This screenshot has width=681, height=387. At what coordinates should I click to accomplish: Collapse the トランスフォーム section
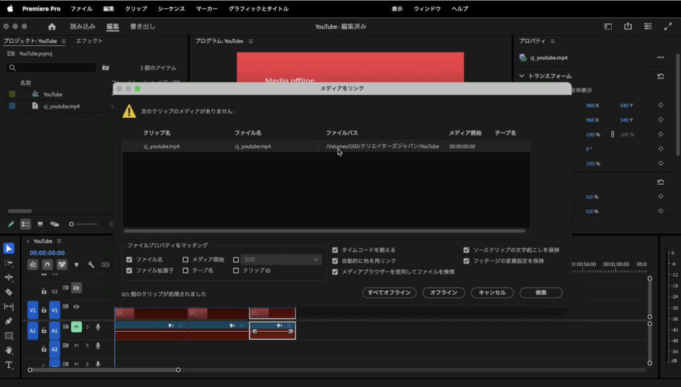(x=522, y=76)
